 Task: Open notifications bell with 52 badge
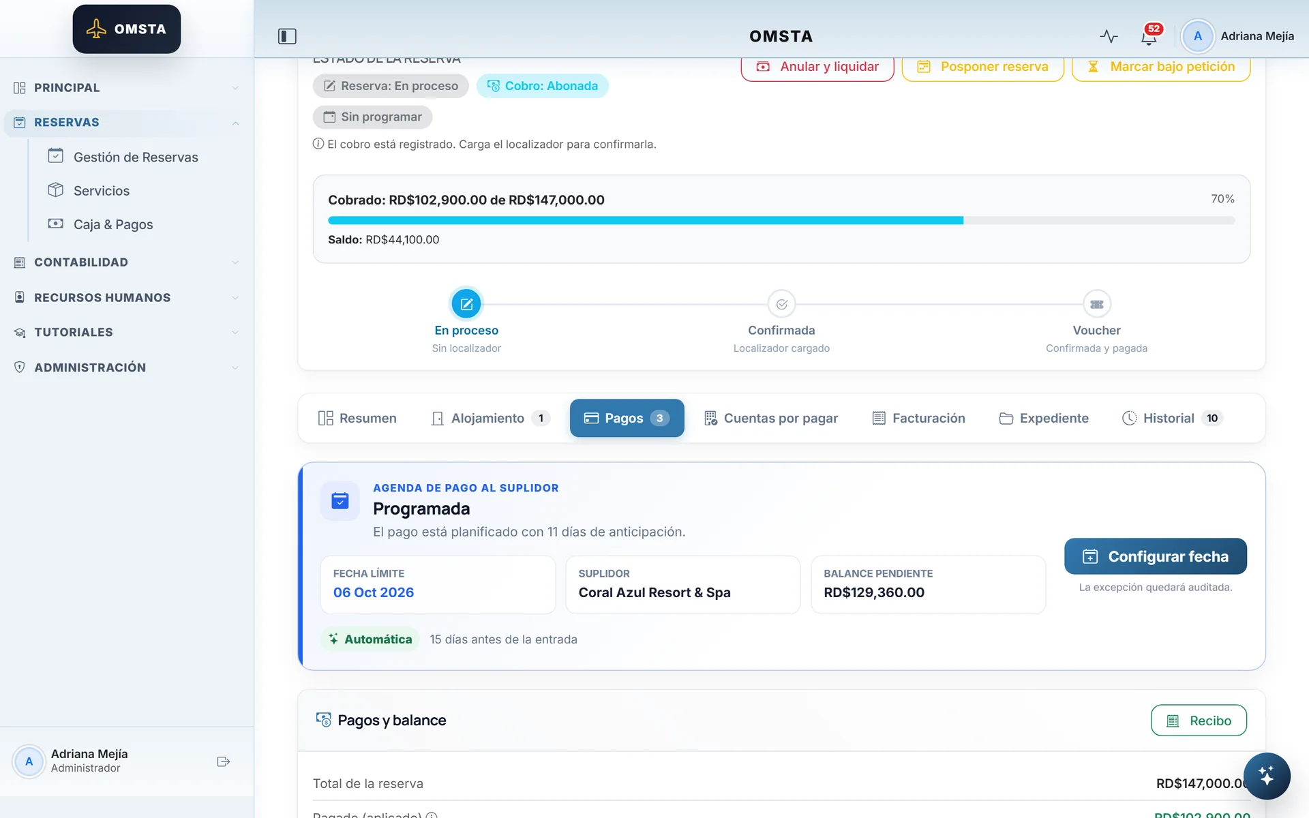tap(1149, 35)
